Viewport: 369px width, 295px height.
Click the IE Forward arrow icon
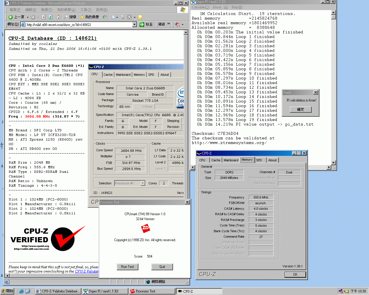pos(33,17)
